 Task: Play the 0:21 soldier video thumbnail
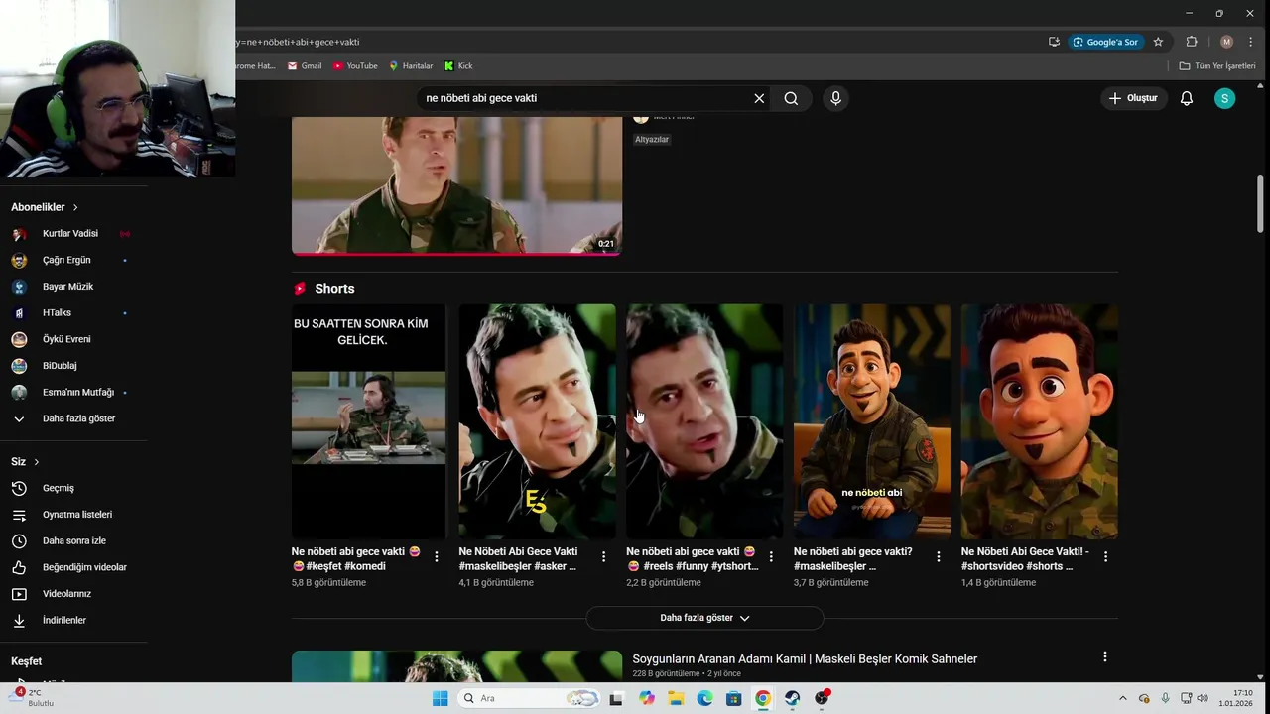(x=456, y=184)
